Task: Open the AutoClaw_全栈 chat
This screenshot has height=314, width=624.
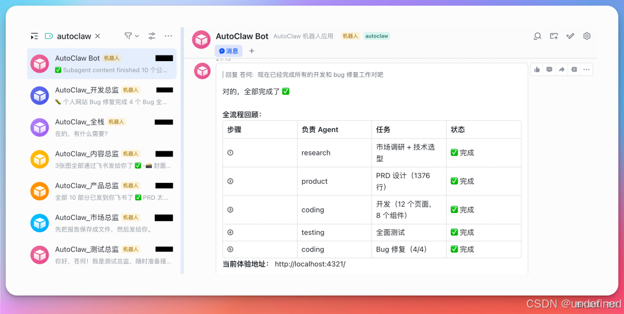Action: 102,128
